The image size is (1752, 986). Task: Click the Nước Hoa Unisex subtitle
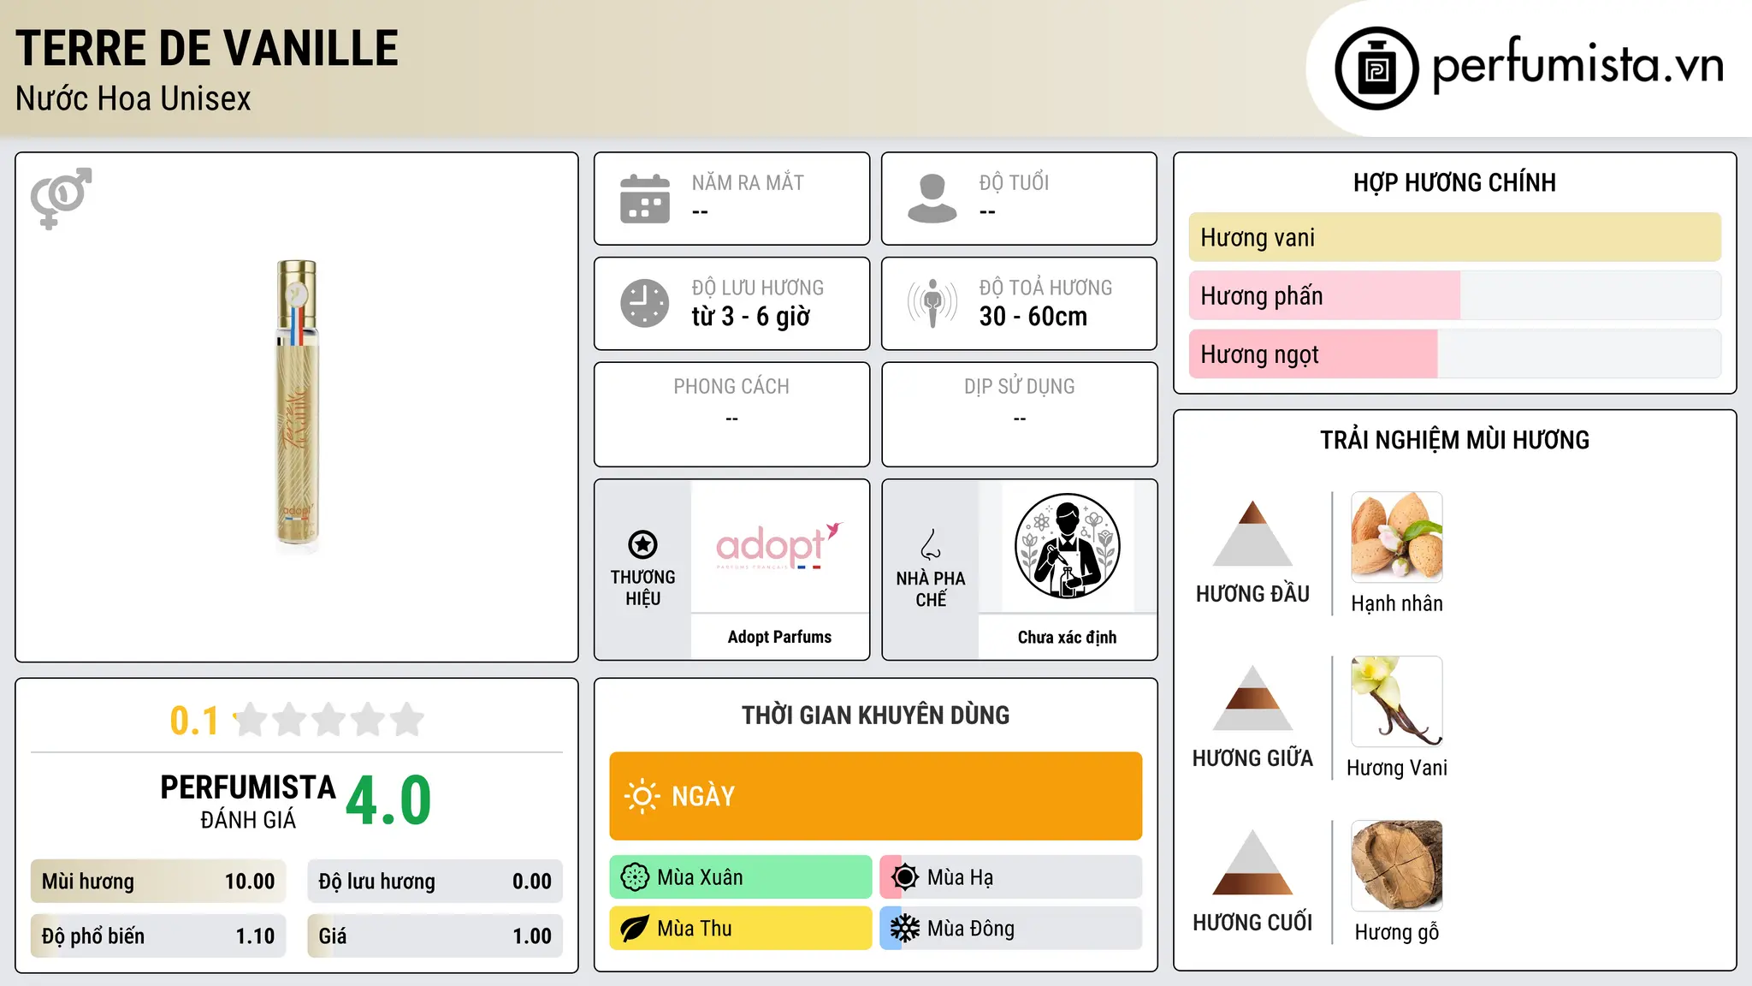coord(133,99)
